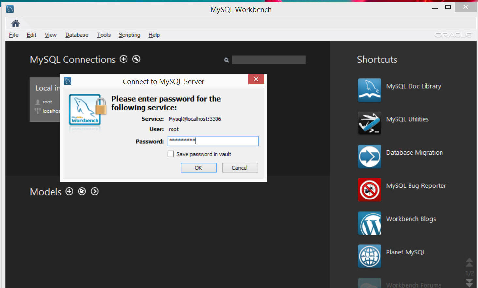The height and width of the screenshot is (288, 478).
Task: Select the Local instance connection tile
Action: [x=45, y=100]
